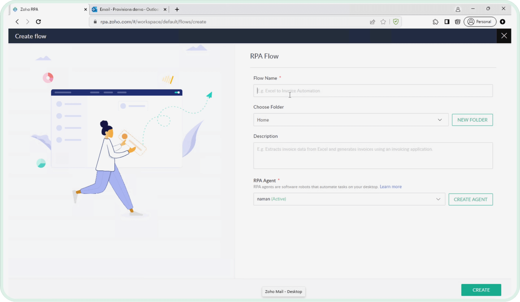Switch to Email - Provisions demo Outlook tab
The height and width of the screenshot is (302, 520).
pyautogui.click(x=129, y=10)
